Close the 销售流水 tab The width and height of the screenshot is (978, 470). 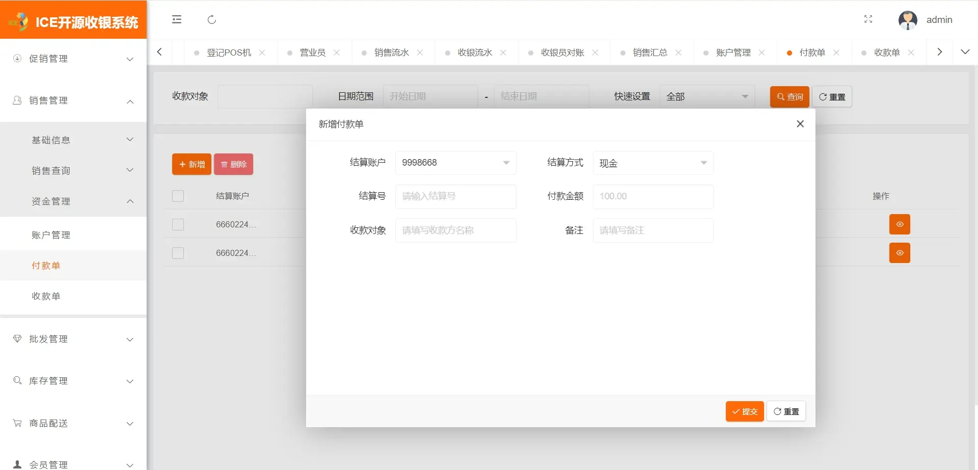420,53
